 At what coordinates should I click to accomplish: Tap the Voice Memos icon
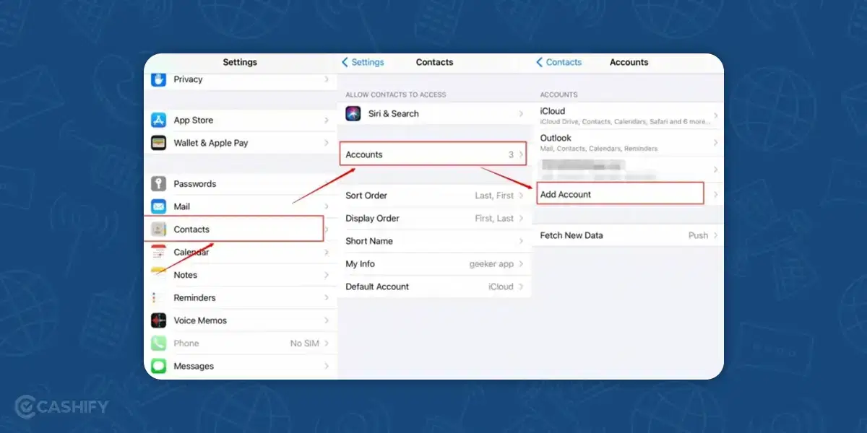point(158,320)
